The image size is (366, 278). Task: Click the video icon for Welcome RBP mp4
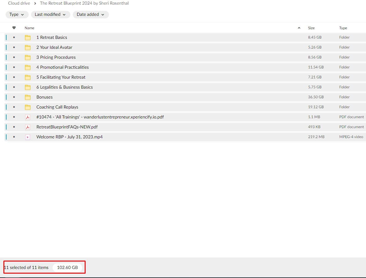(28, 137)
